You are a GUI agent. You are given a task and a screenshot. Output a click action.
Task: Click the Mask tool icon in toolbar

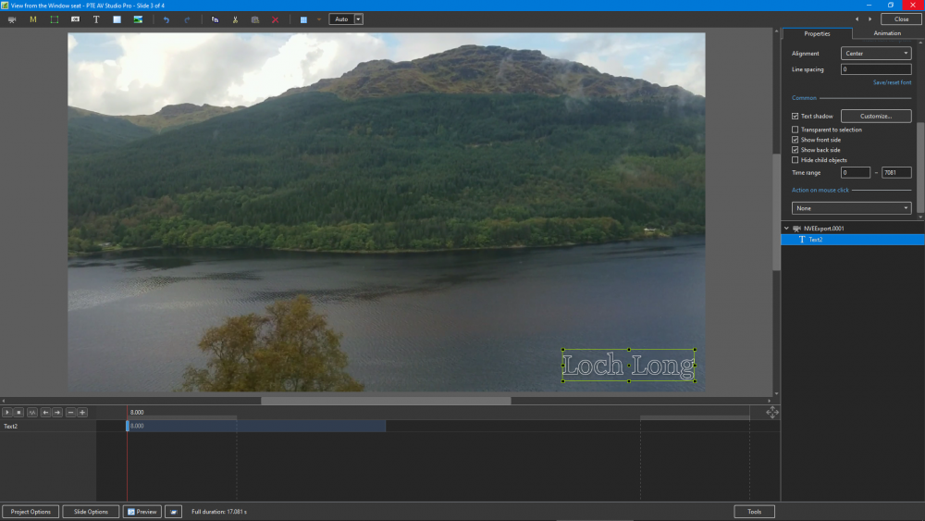[x=33, y=19]
